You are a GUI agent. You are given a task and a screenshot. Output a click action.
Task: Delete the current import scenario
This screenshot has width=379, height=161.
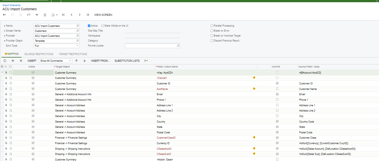pos(45,15)
